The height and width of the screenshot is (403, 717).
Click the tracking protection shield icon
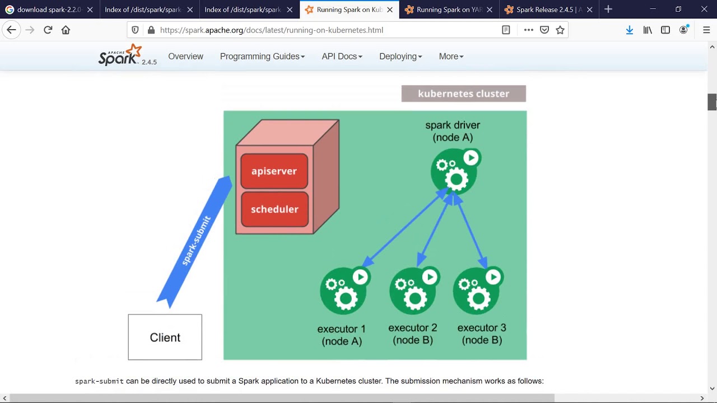click(x=135, y=30)
